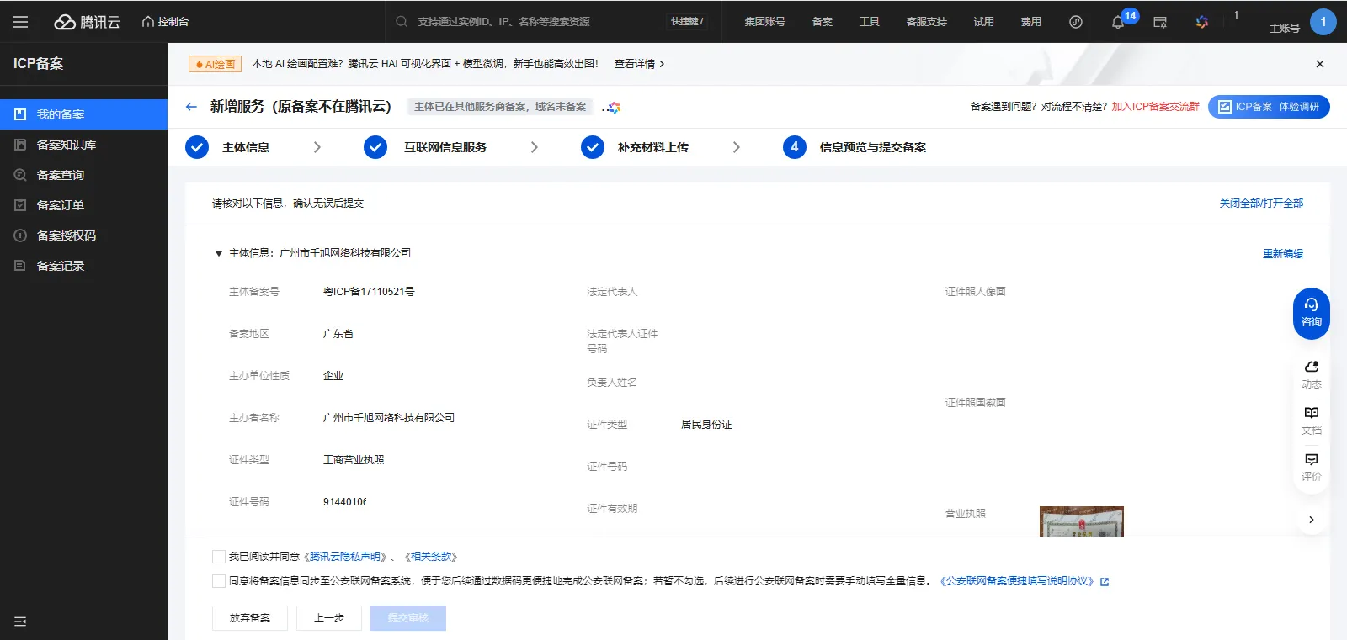This screenshot has height=640, width=1347.
Task: Click the back arrow beside 新增服务
Action: 191,107
